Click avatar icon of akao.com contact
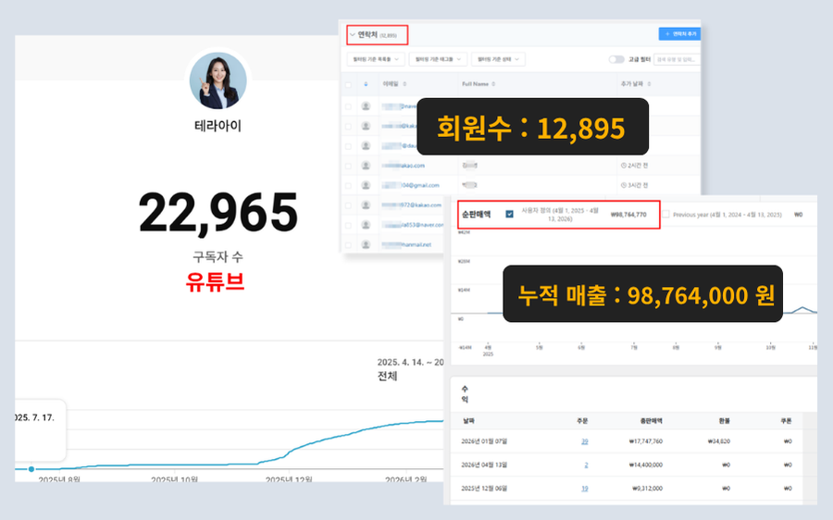Viewport: 833px width, 520px height. pos(366,166)
